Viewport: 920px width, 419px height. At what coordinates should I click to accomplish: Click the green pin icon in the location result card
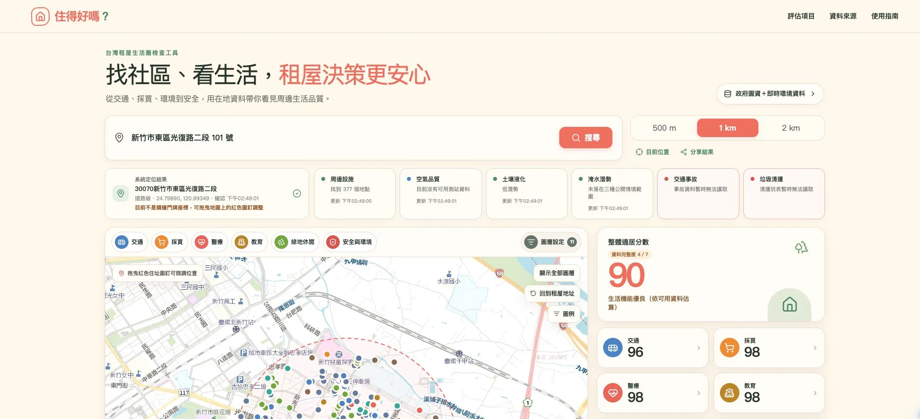121,193
